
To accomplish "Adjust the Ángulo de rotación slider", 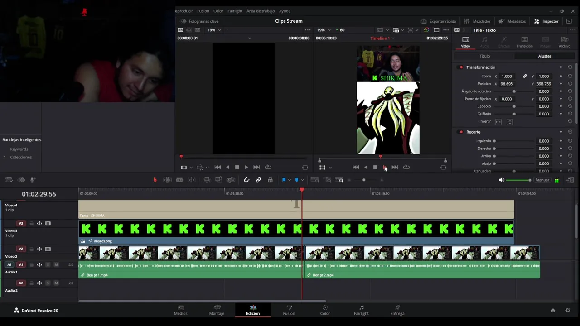I will [x=514, y=91].
